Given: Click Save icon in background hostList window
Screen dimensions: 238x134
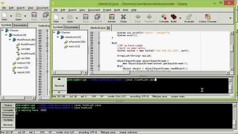Looking at the screenshot, I should (34, 15).
